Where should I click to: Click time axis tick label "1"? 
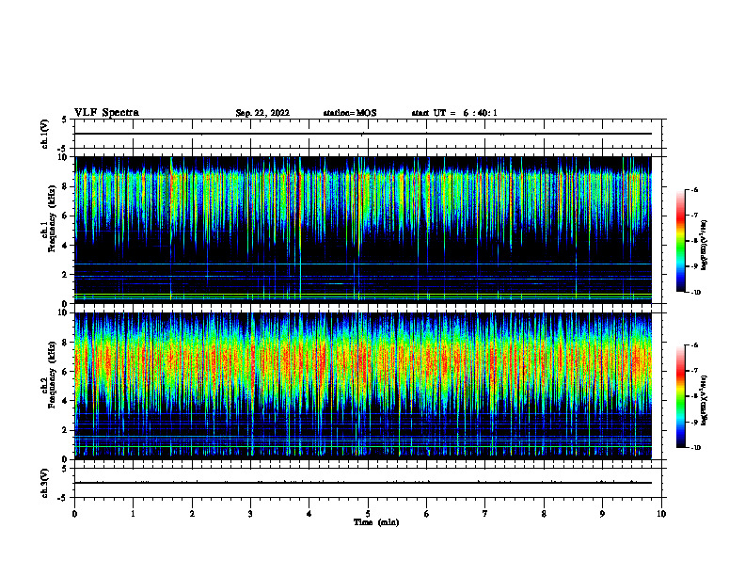tap(133, 514)
